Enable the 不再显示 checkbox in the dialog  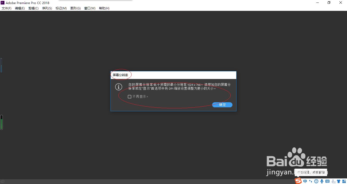[x=130, y=96]
